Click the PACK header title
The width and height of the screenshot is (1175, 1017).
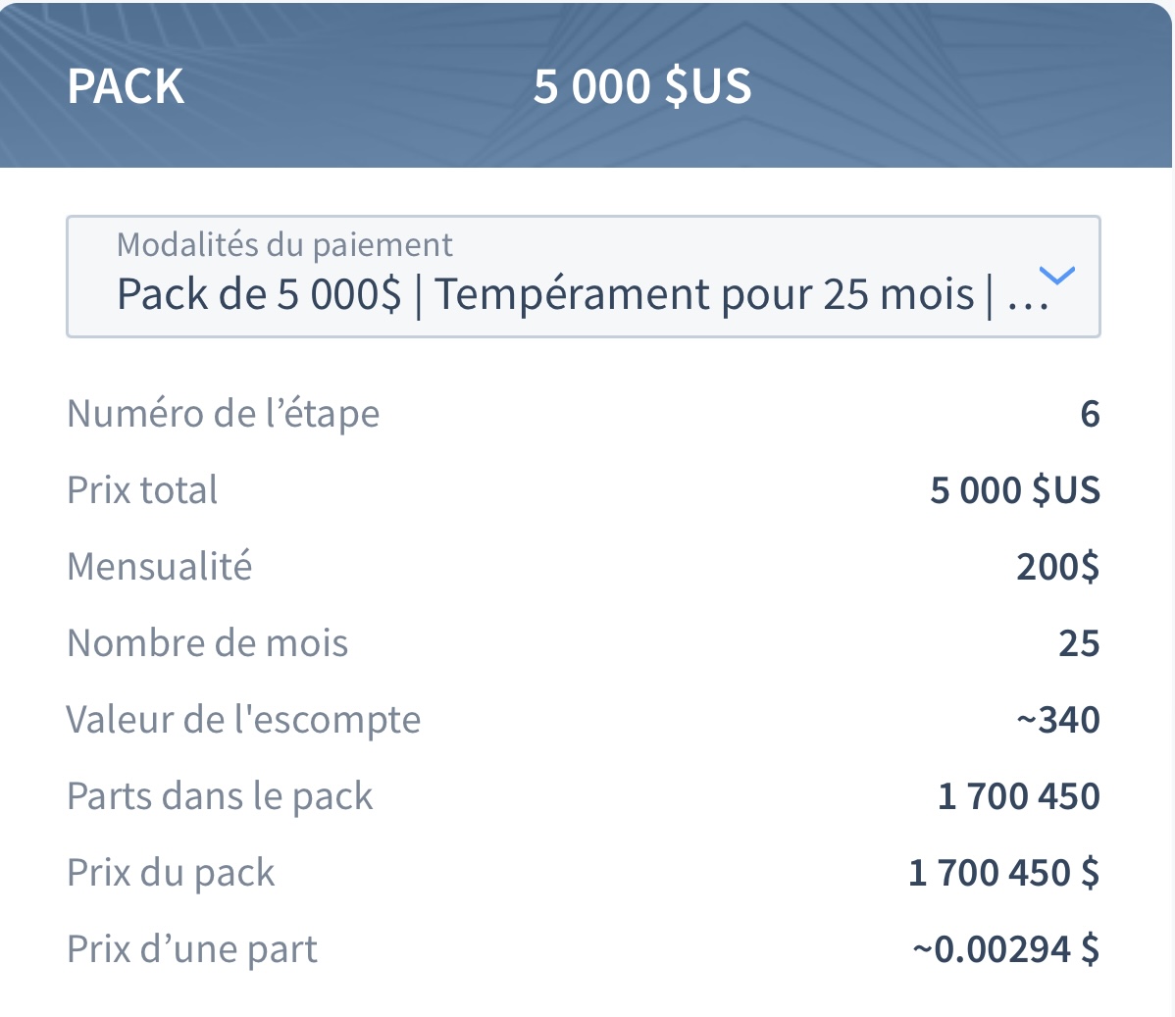[126, 86]
